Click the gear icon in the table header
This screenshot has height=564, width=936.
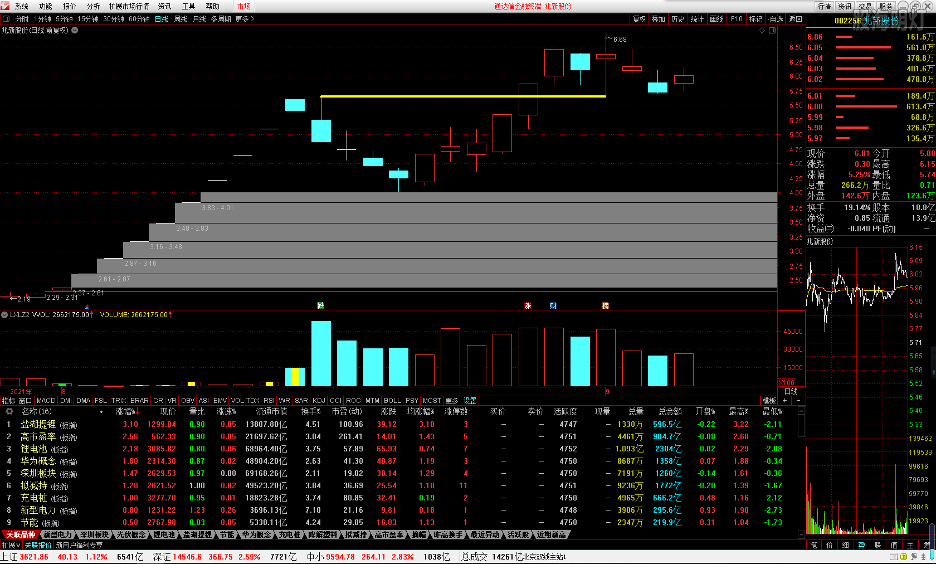point(9,411)
